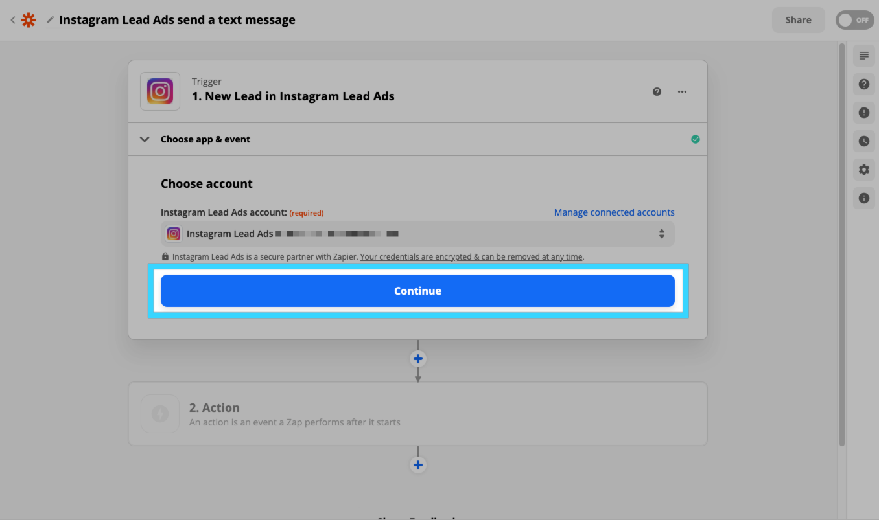
Task: Open the History clock sidebar icon
Action: (863, 141)
